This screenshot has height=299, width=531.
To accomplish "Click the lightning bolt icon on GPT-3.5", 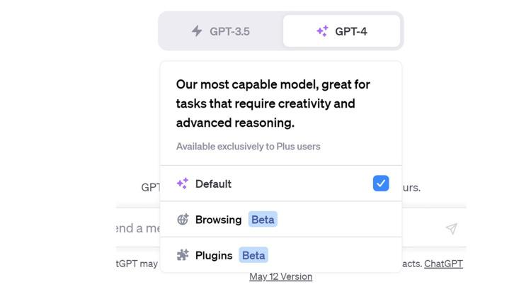I will pos(197,31).
